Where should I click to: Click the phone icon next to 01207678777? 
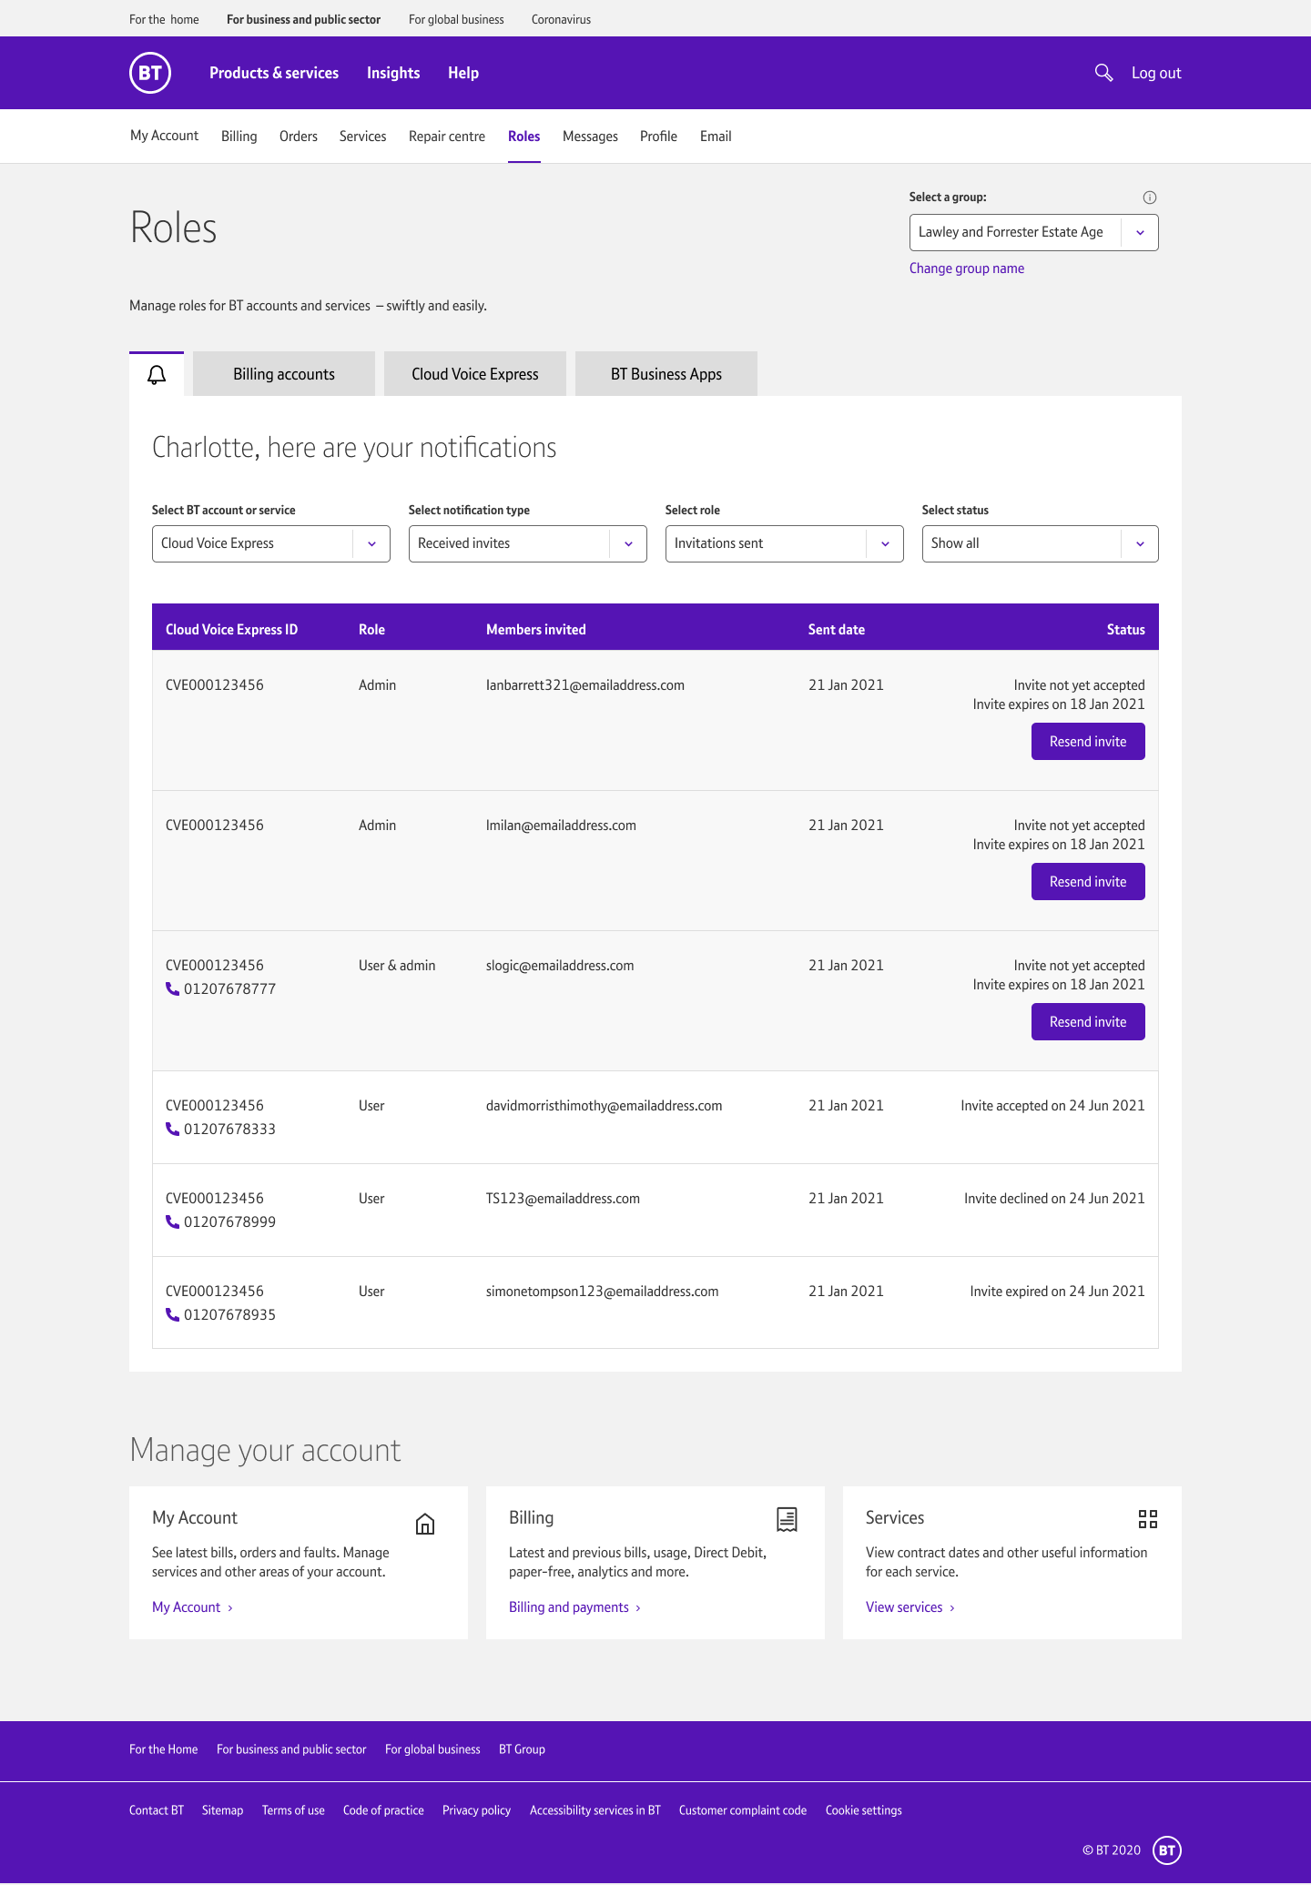[172, 989]
